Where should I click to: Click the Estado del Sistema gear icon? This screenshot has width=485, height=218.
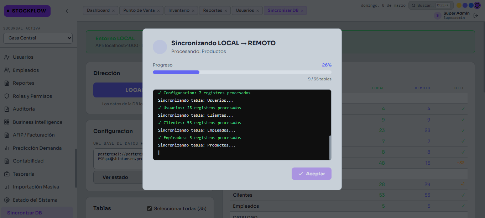click(x=6, y=200)
